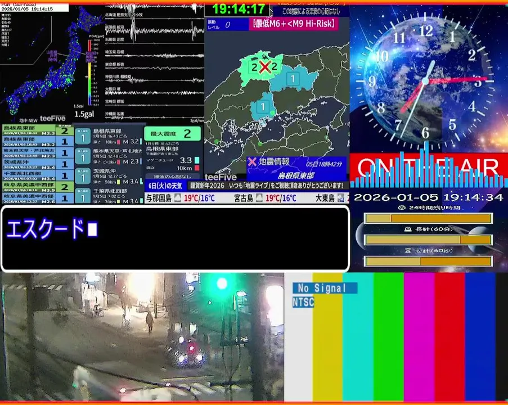Select the 茨城県沖 M3.4 row in colored list
The image size is (508, 405).
(x=38, y=164)
